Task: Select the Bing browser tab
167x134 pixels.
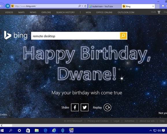Action: [x=138, y=6]
